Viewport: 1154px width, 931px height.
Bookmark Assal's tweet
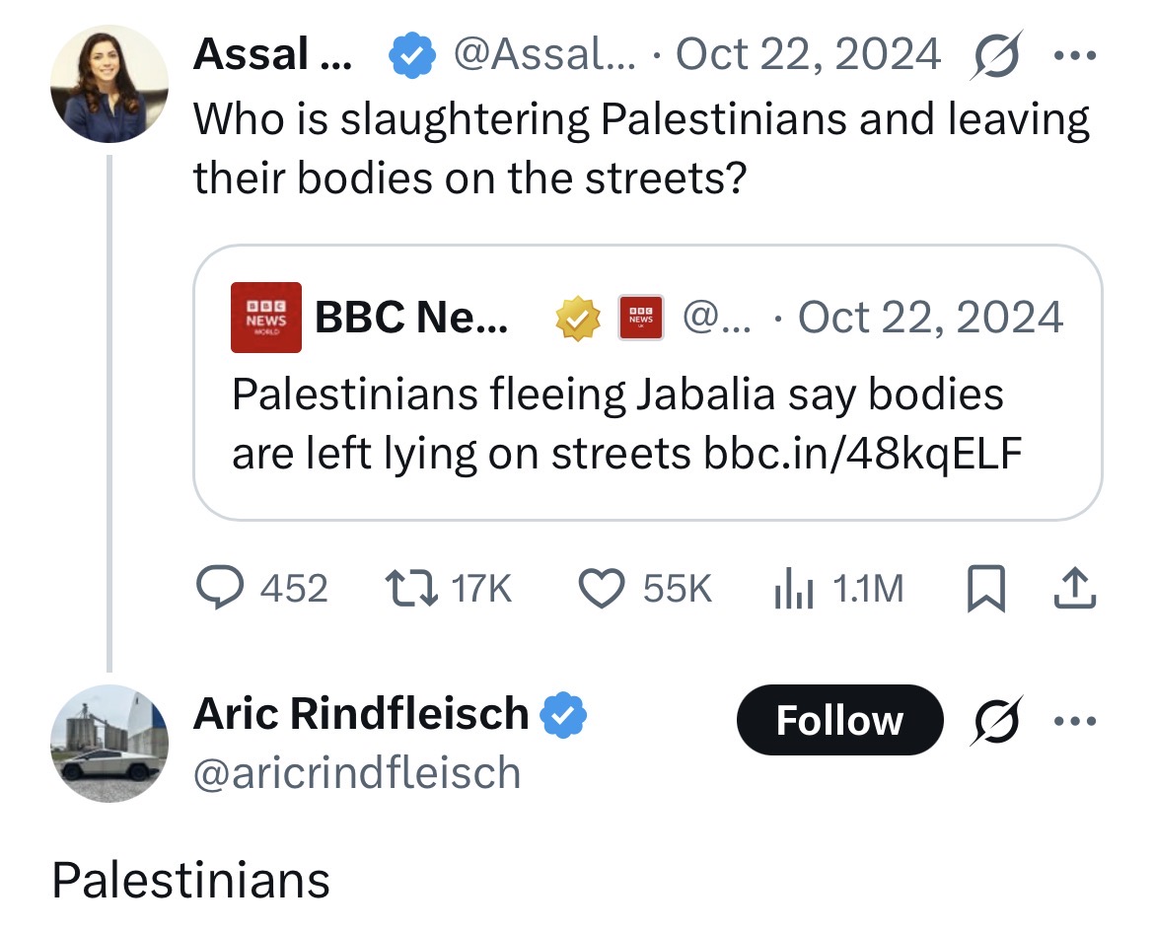click(985, 588)
